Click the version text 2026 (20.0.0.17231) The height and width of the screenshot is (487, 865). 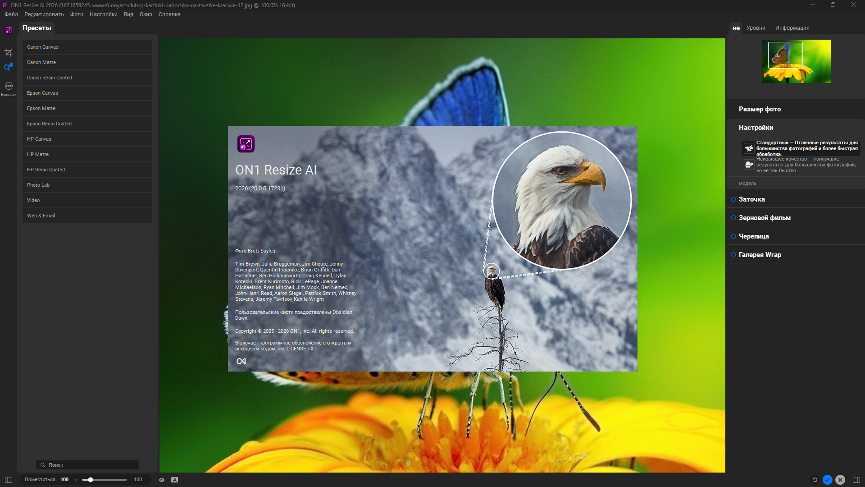tap(260, 188)
